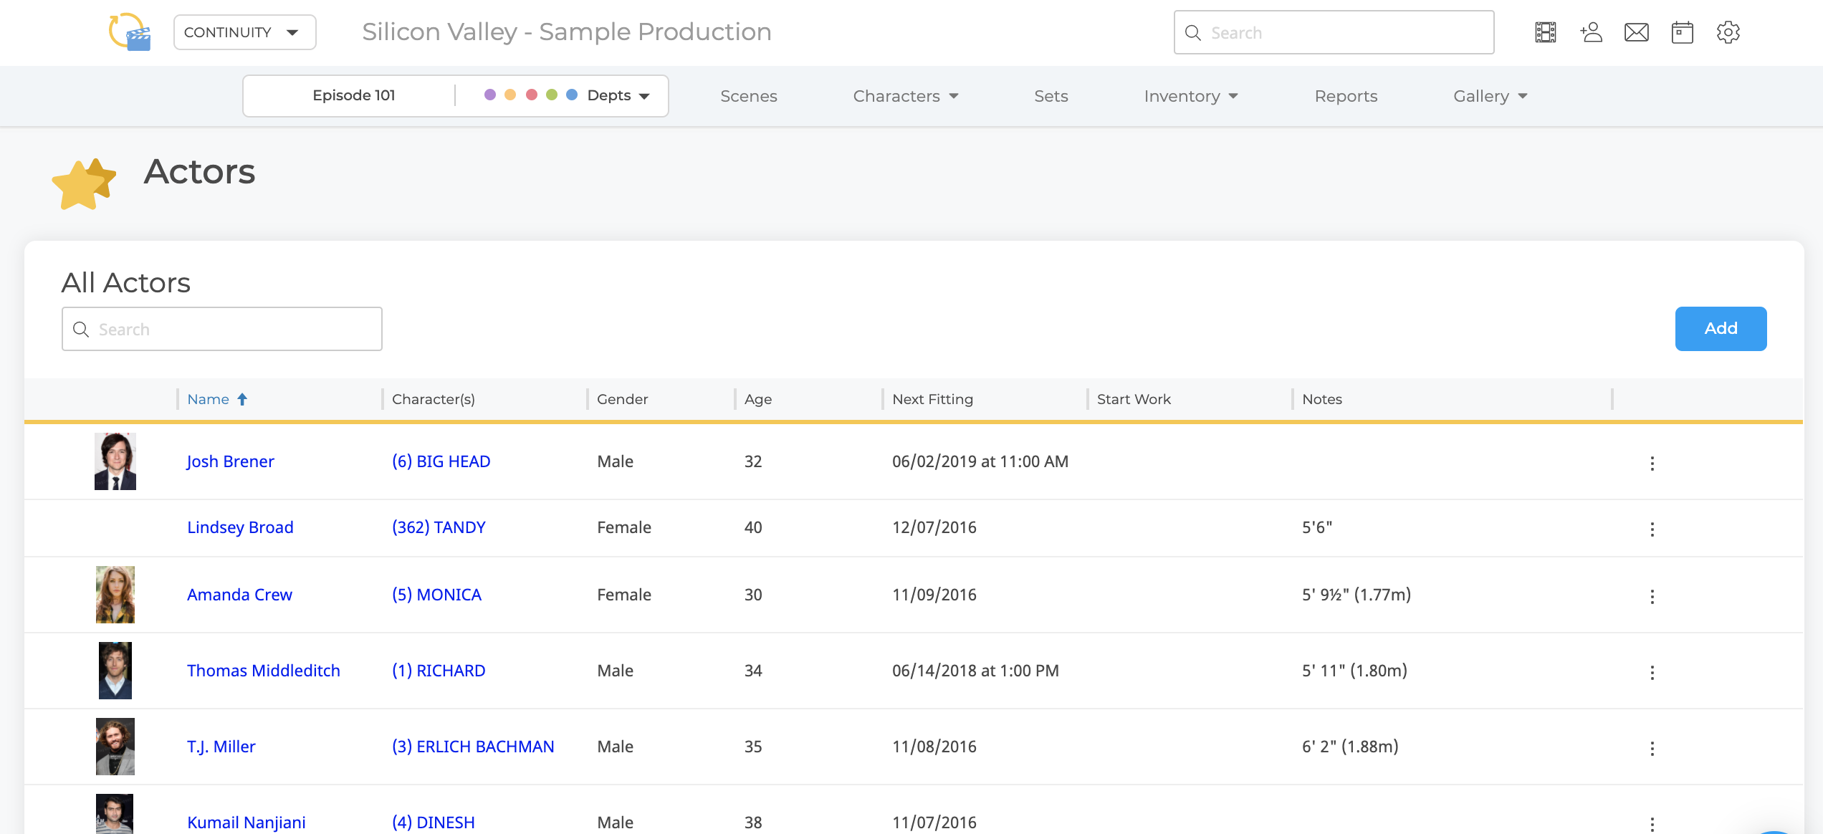This screenshot has width=1823, height=834.
Task: Open the mail envelope icon
Action: pyautogui.click(x=1637, y=32)
